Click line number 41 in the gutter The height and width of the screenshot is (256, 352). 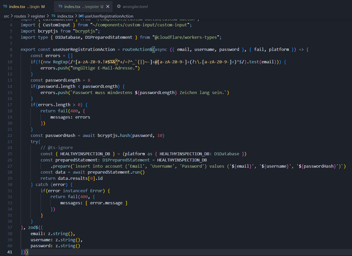tap(10, 252)
